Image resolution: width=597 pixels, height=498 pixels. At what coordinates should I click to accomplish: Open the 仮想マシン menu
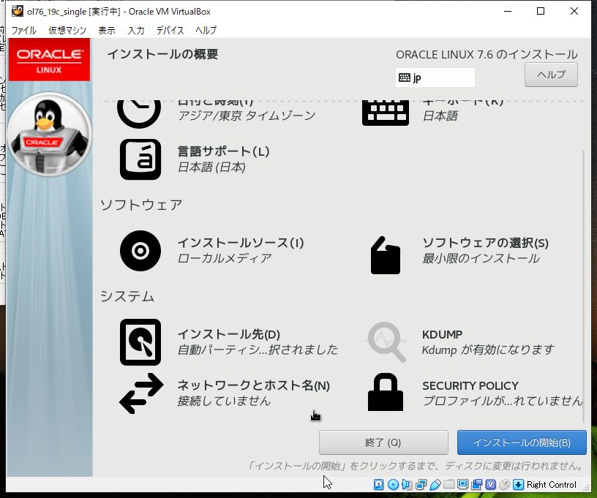pyautogui.click(x=67, y=30)
